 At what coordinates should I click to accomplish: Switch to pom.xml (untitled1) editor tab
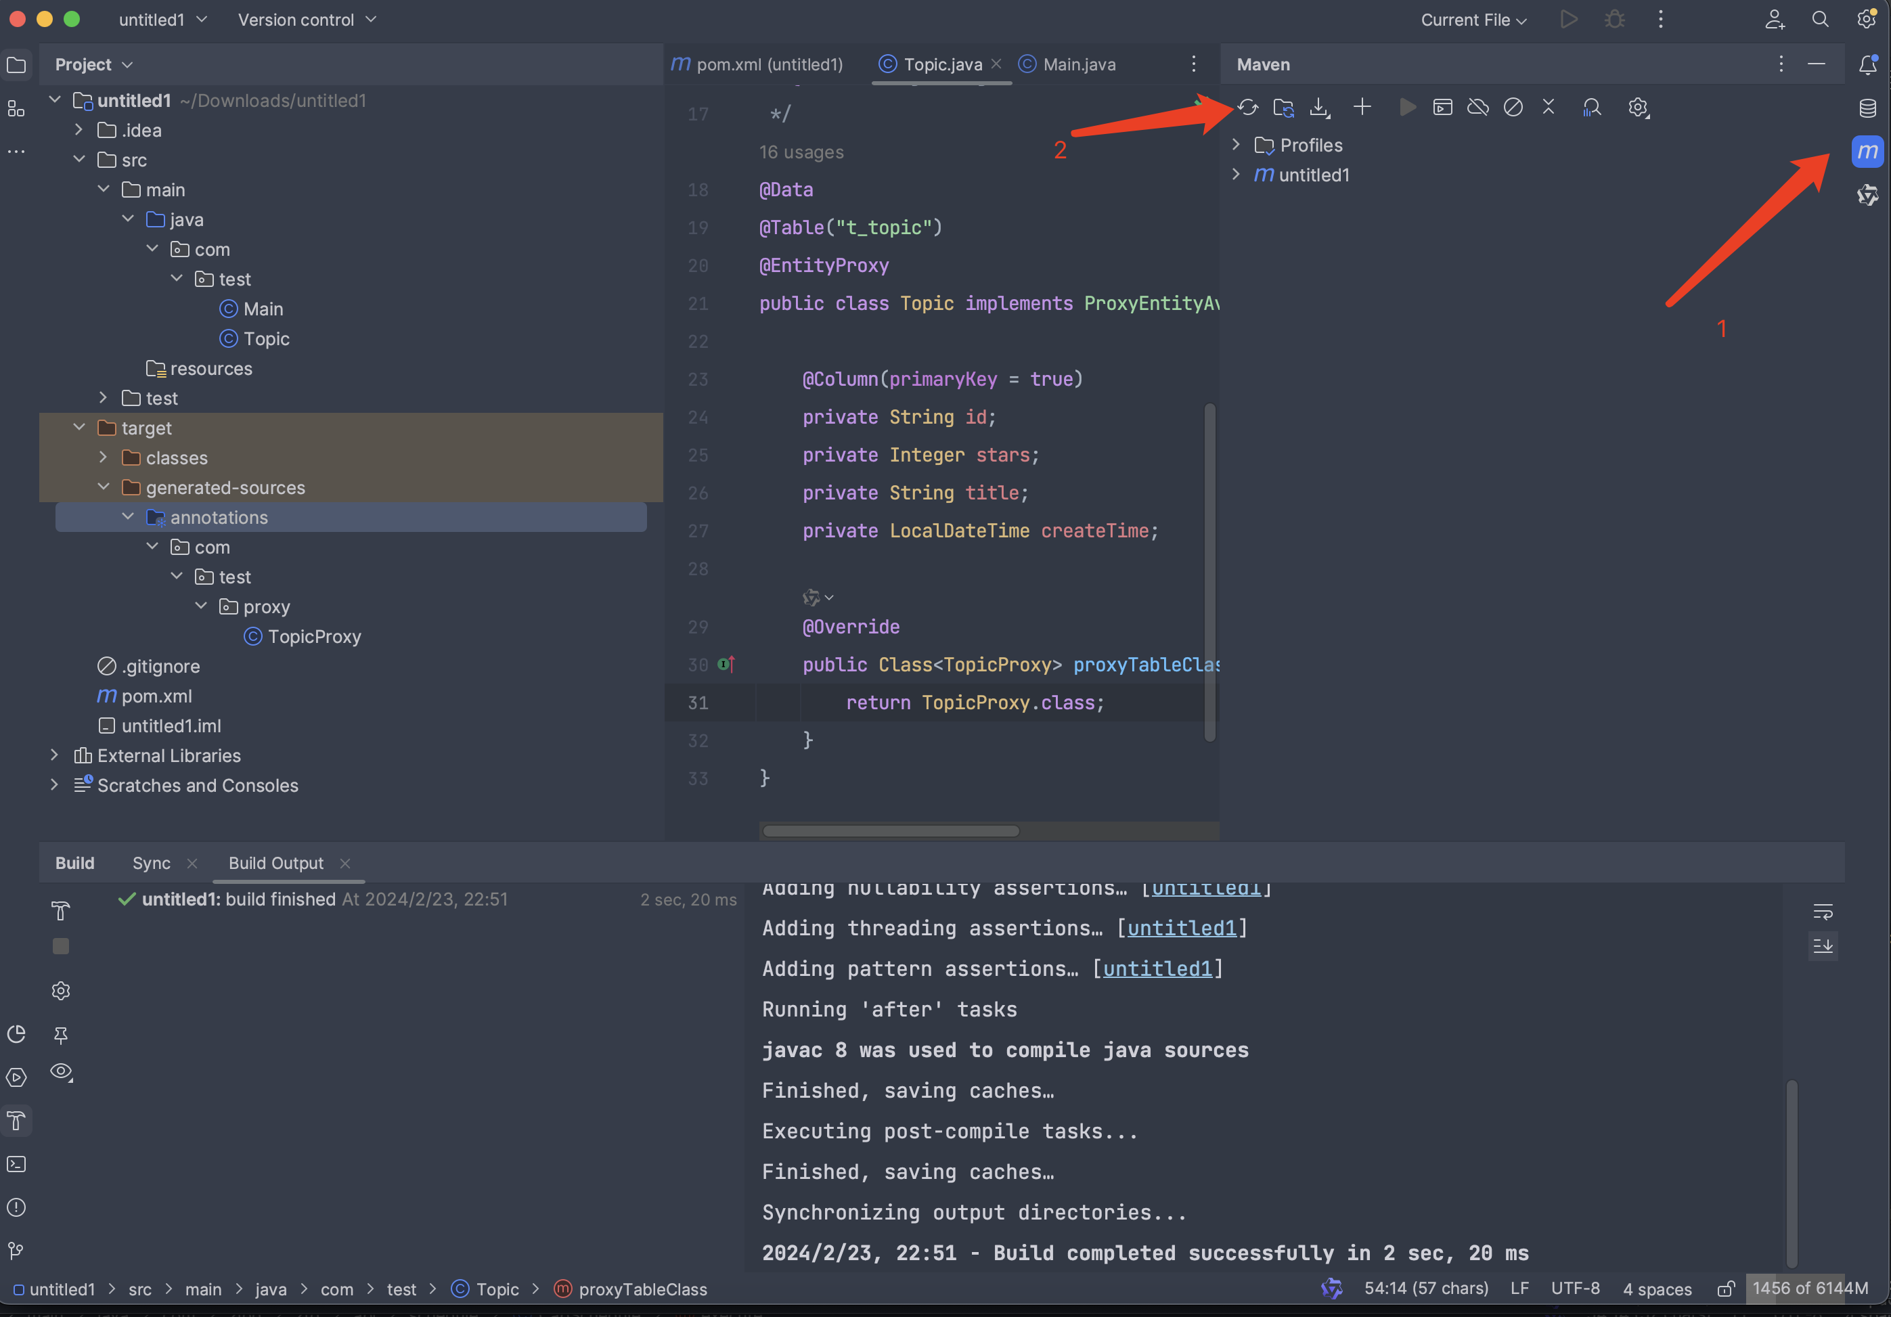point(758,64)
